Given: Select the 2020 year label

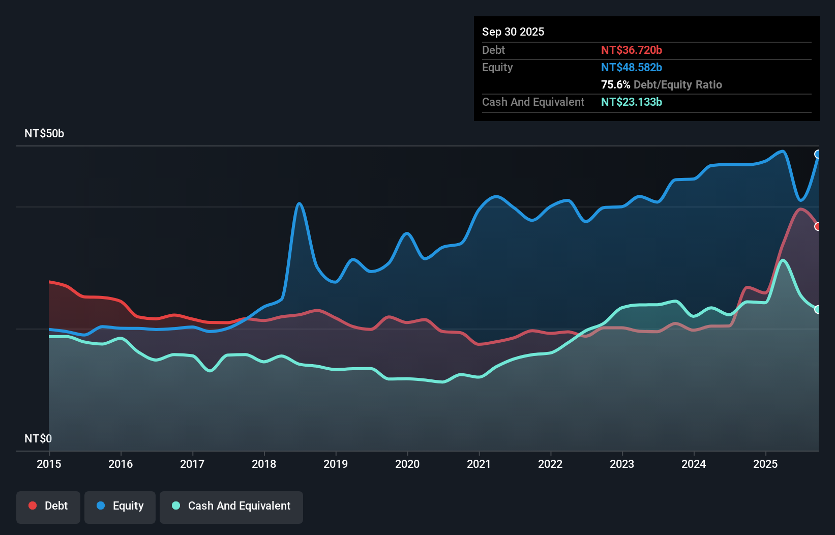Looking at the screenshot, I should click(407, 464).
